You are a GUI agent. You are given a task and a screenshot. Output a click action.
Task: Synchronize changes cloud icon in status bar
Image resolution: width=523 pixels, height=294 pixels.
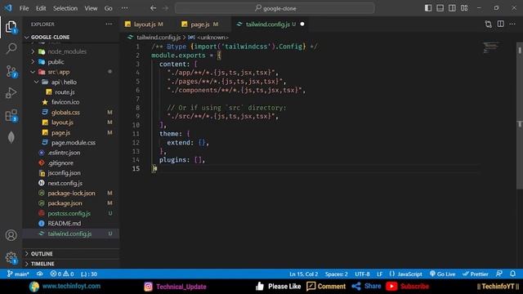40,274
